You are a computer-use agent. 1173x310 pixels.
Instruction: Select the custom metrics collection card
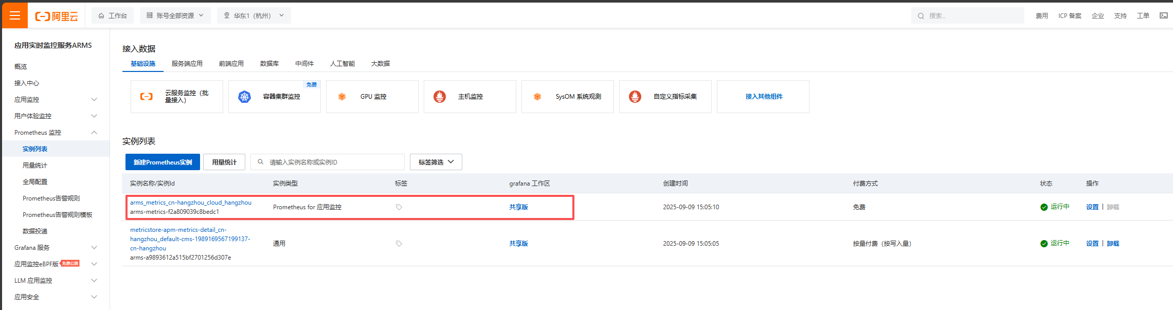pyautogui.click(x=665, y=97)
